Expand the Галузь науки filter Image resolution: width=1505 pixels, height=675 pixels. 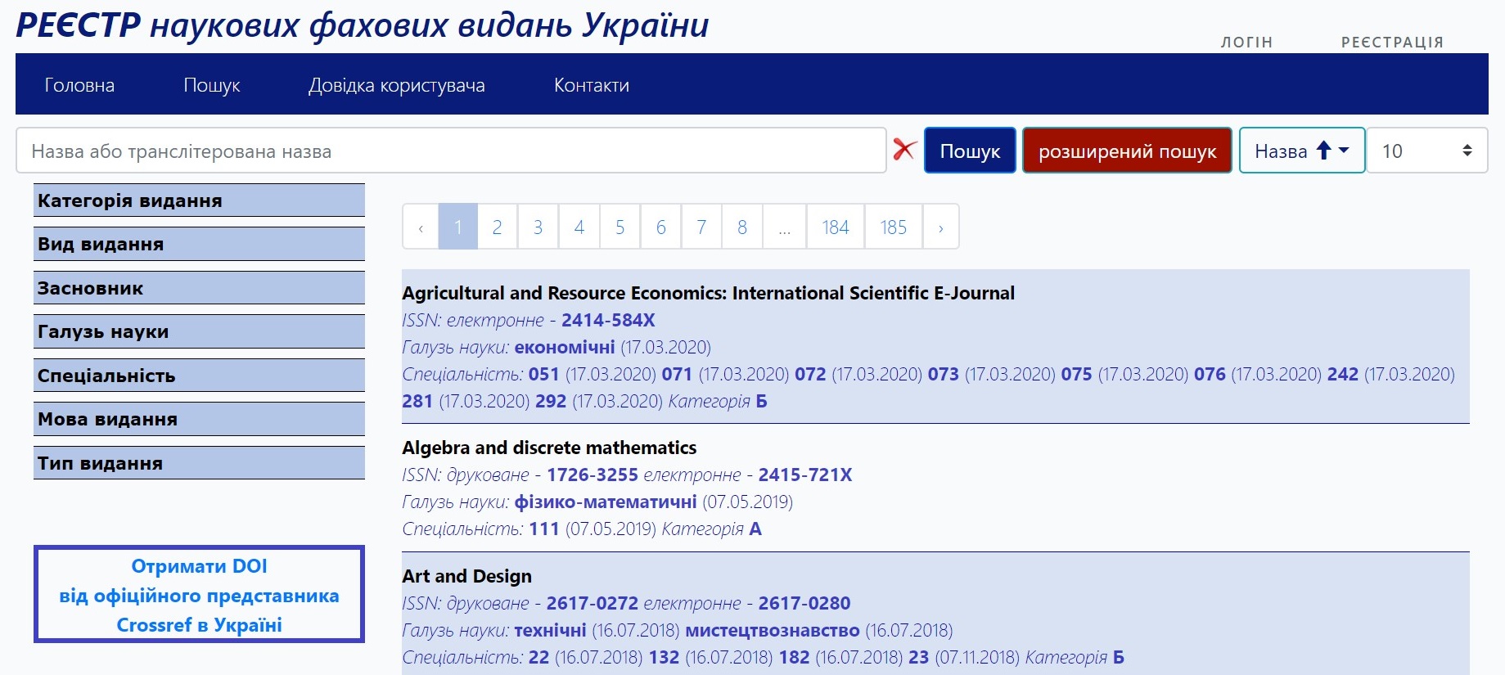[199, 331]
